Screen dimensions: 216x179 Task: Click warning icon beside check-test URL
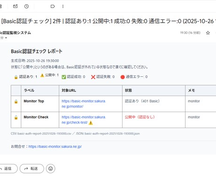point(91,123)
